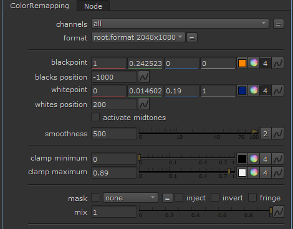Check the invert mask option
This screenshot has height=229, width=293.
point(215,197)
